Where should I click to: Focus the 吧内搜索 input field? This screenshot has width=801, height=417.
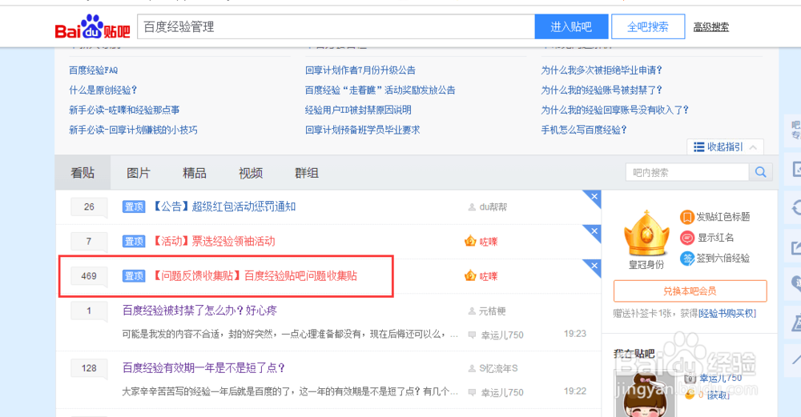point(687,173)
